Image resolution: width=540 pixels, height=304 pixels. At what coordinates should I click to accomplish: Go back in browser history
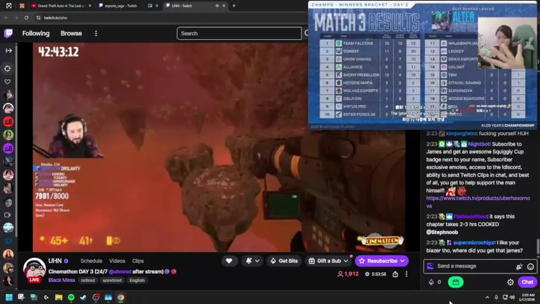(x=6, y=18)
